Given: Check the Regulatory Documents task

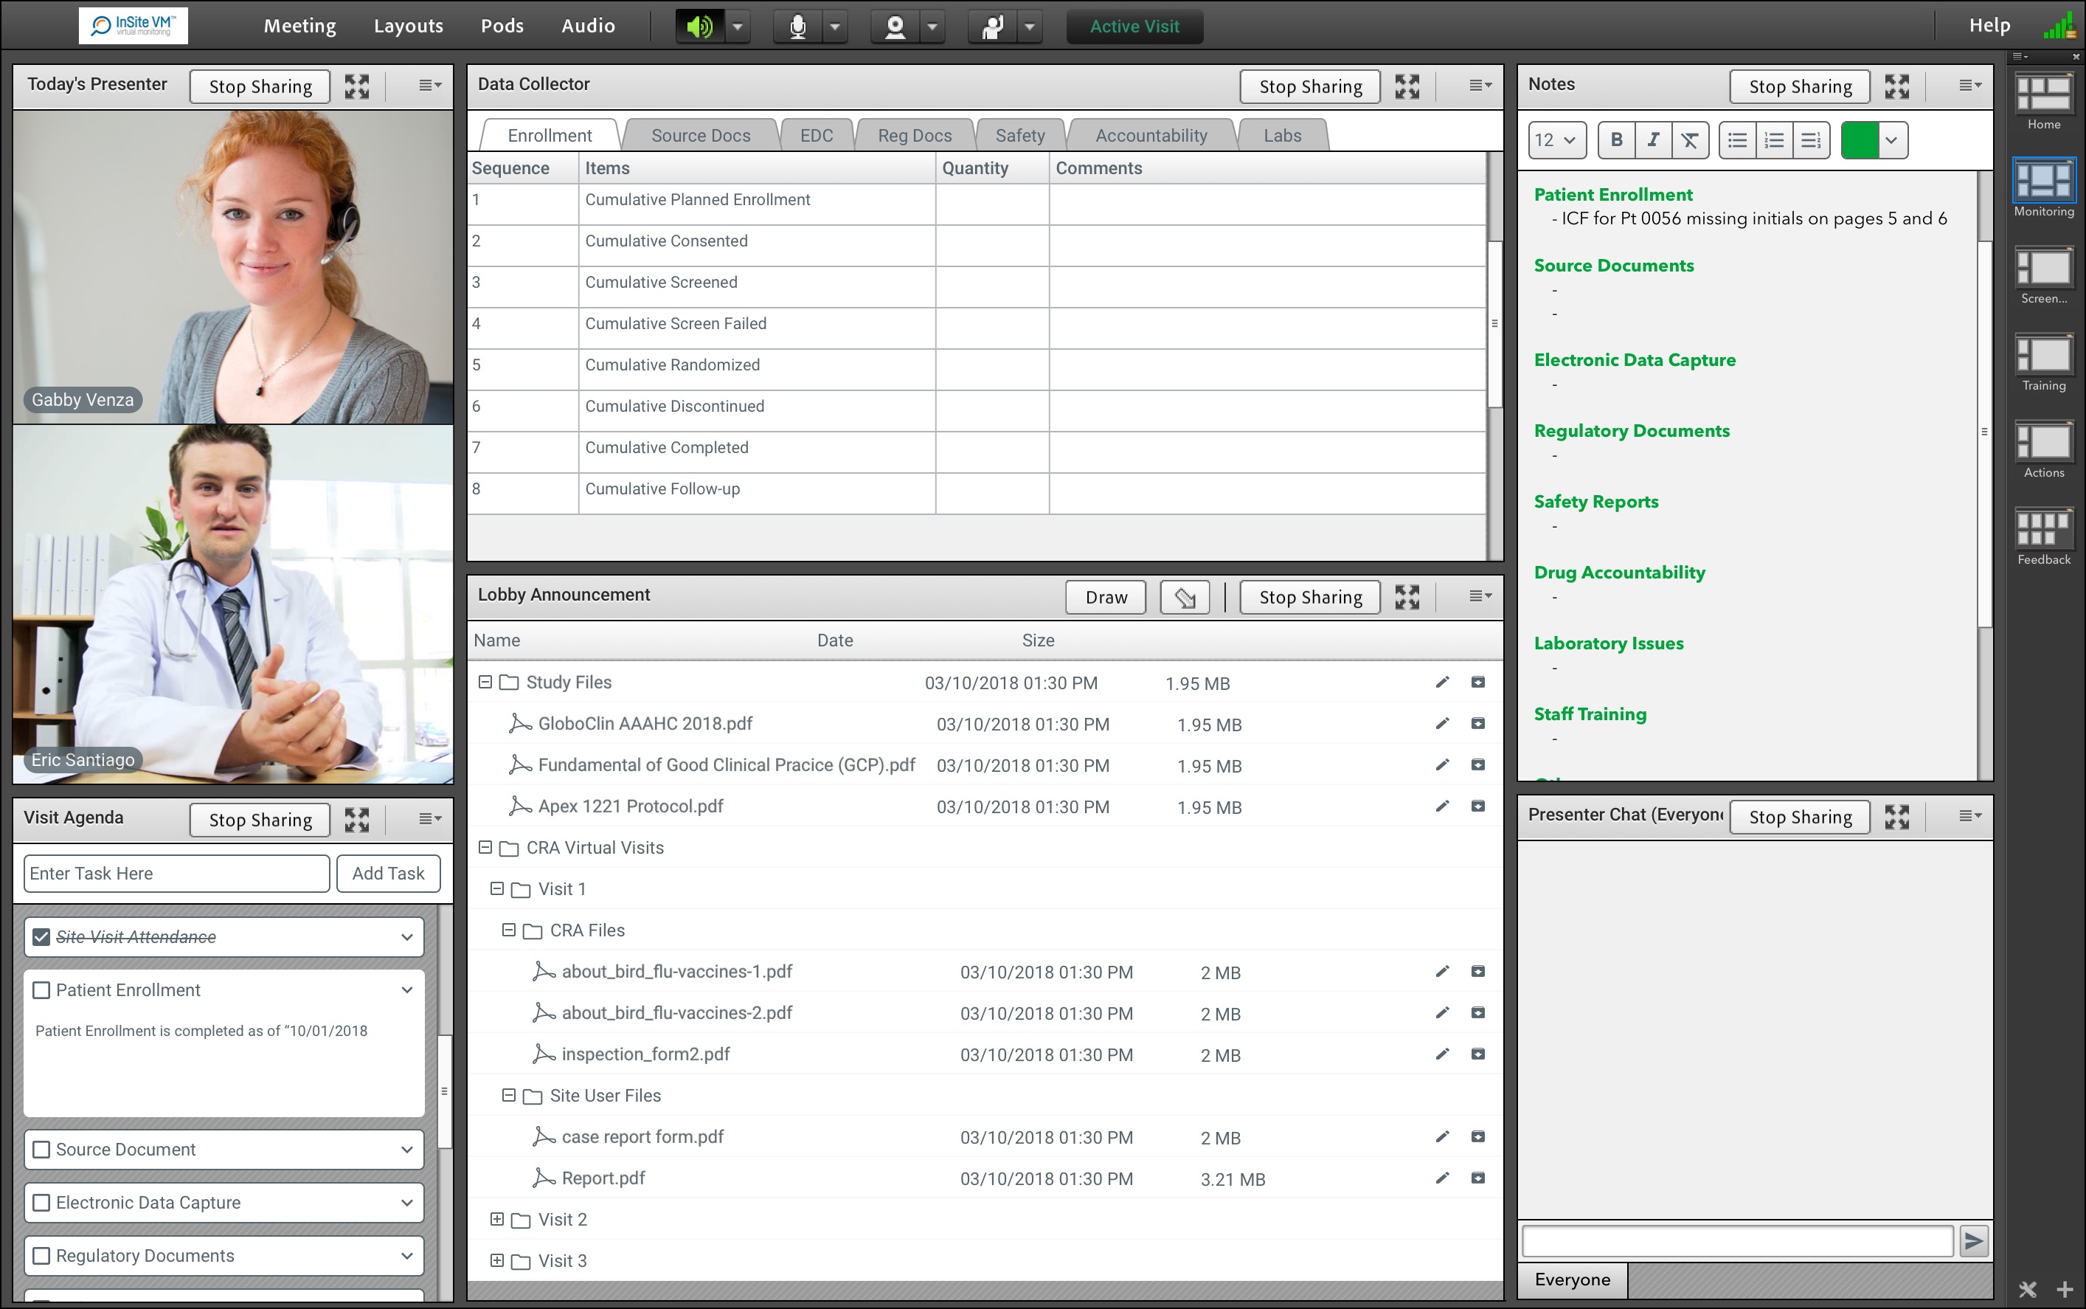Looking at the screenshot, I should 41,1255.
